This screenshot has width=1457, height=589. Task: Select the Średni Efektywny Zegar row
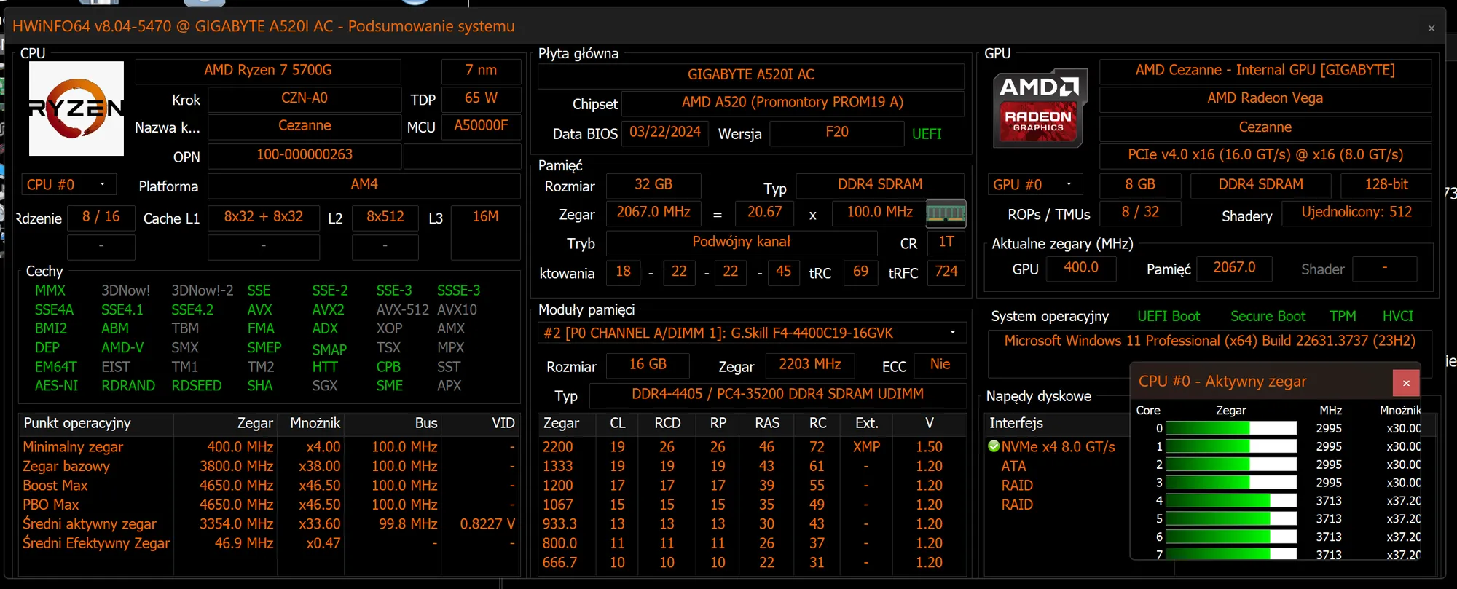(x=268, y=544)
